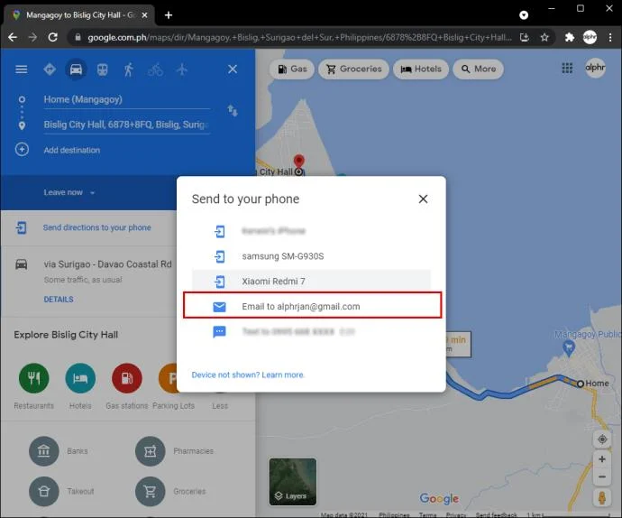
Task: Switch to Transit travel mode
Action: 103,69
